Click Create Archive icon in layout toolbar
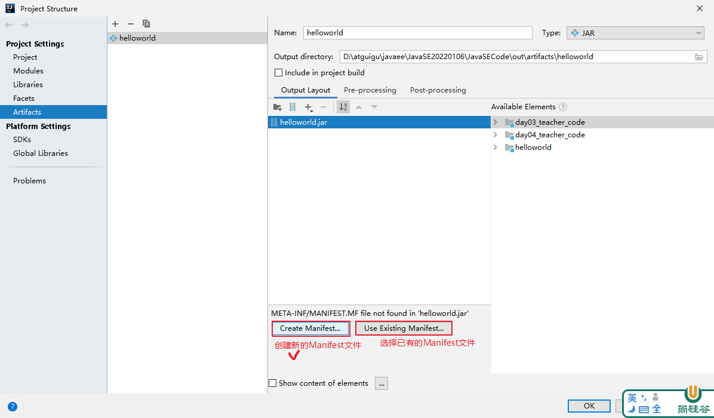Screen dimensions: 714x418 (293, 107)
